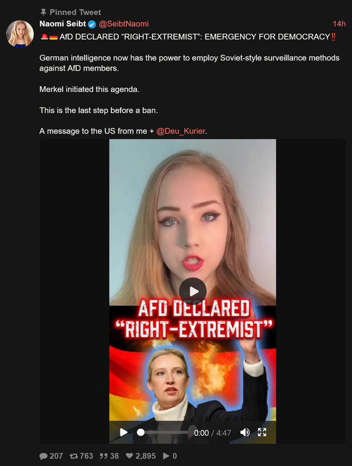Click the AFD DECLARED video thumbnail title

(x=193, y=319)
